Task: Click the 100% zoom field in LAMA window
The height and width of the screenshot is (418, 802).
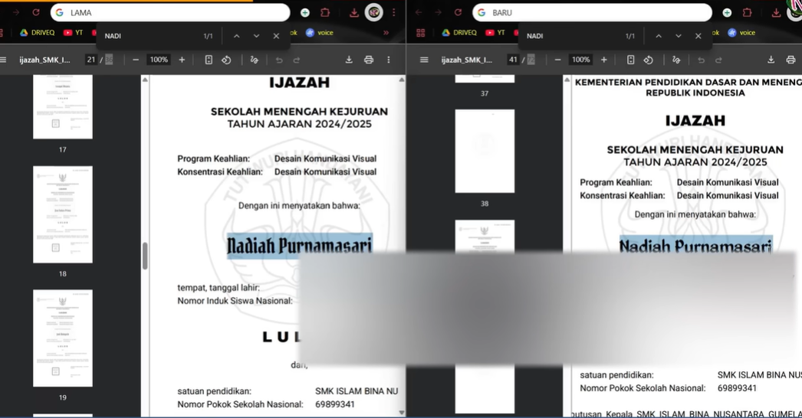Action: coord(159,60)
